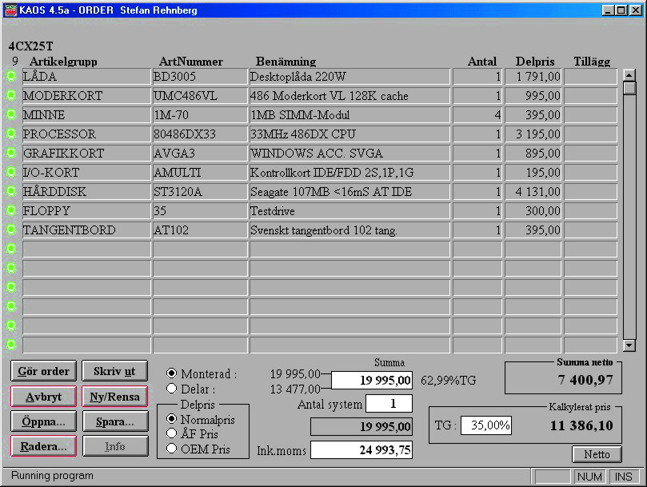Click the green indicator beside GRAFIKKORT
647x487 pixels.
[x=11, y=153]
